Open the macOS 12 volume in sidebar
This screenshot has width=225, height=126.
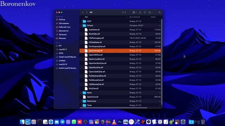63,64
